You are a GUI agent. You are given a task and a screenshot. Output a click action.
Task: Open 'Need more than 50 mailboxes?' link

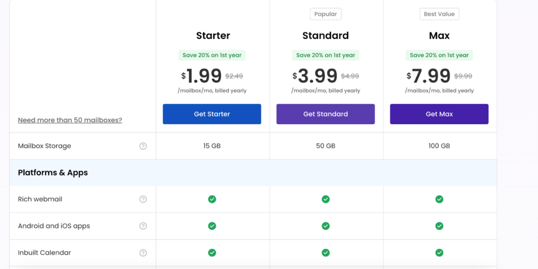tap(70, 120)
